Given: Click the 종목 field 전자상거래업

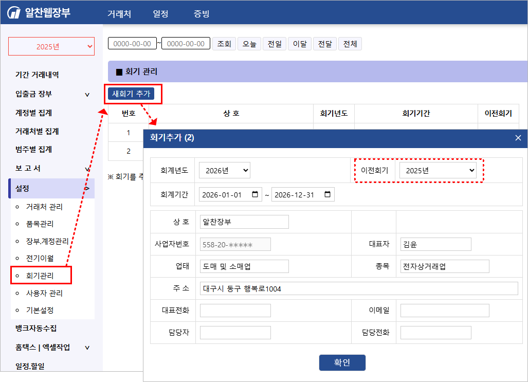Looking at the screenshot, I should click(445, 266).
